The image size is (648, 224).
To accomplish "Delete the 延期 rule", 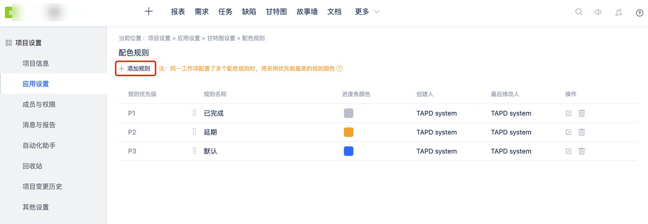I will click(582, 132).
